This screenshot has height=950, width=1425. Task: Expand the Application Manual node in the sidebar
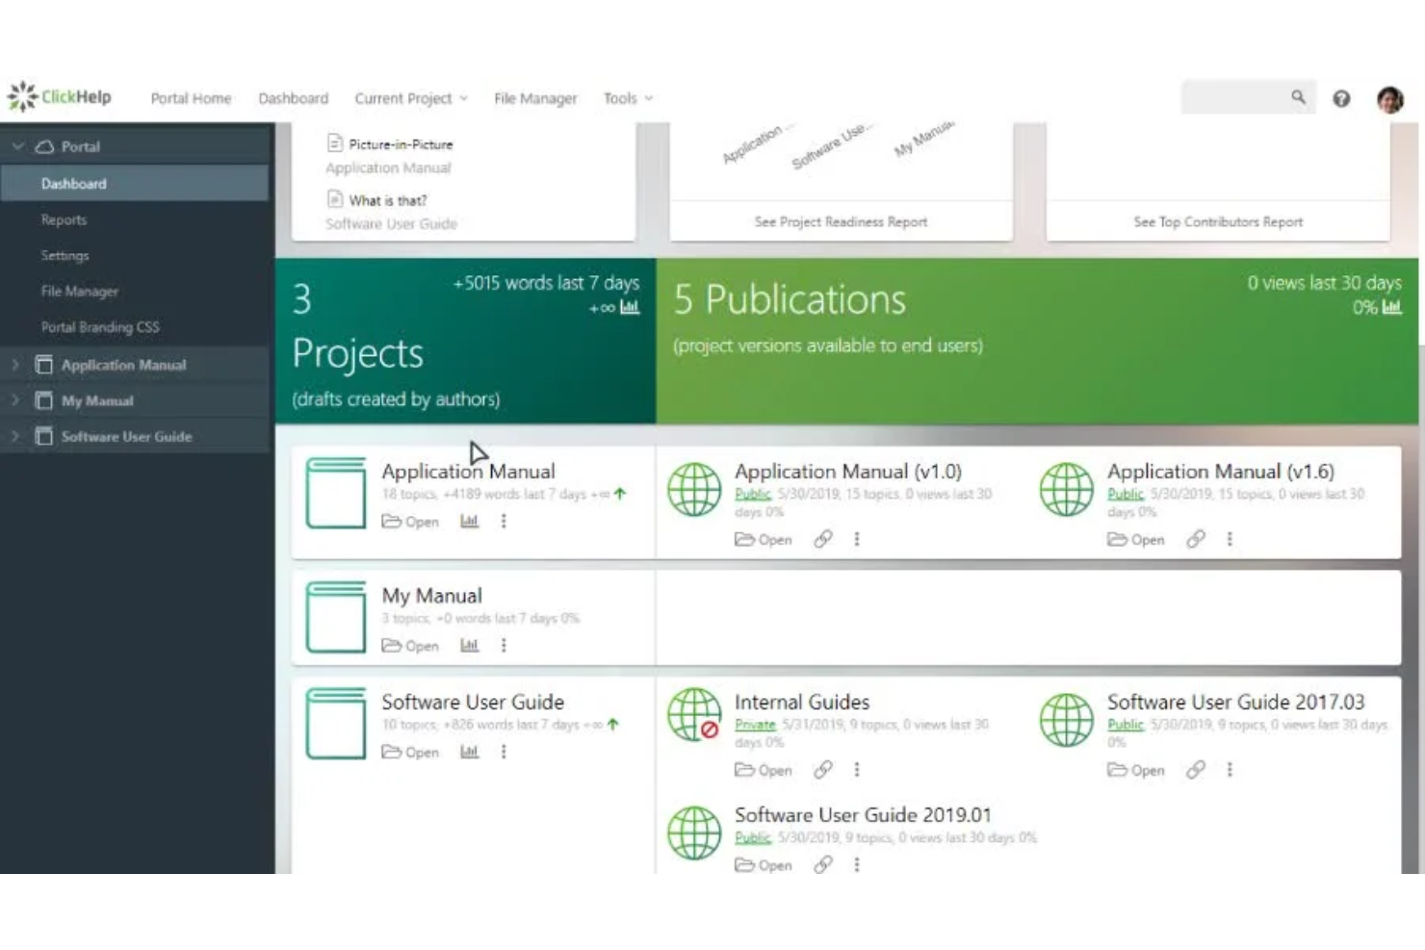coord(13,365)
